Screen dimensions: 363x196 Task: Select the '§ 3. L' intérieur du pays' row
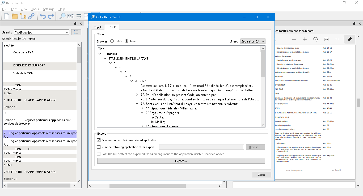[200, 99]
